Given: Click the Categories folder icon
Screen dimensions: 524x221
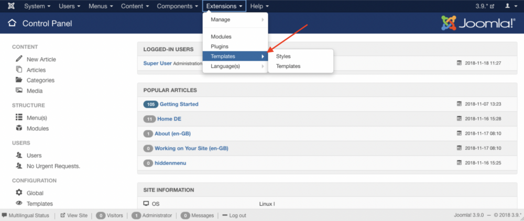Looking at the screenshot, I should point(19,80).
